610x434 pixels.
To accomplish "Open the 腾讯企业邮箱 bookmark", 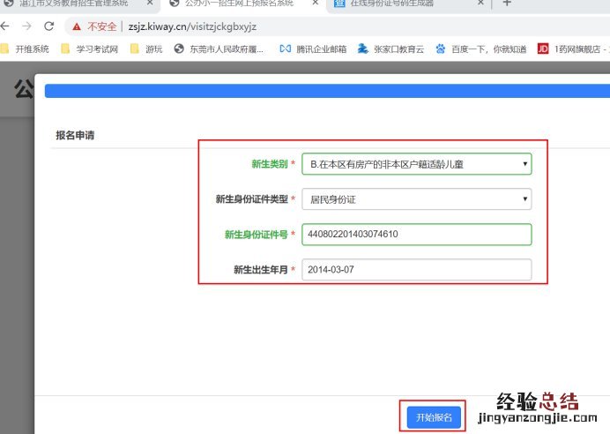I will click(312, 49).
